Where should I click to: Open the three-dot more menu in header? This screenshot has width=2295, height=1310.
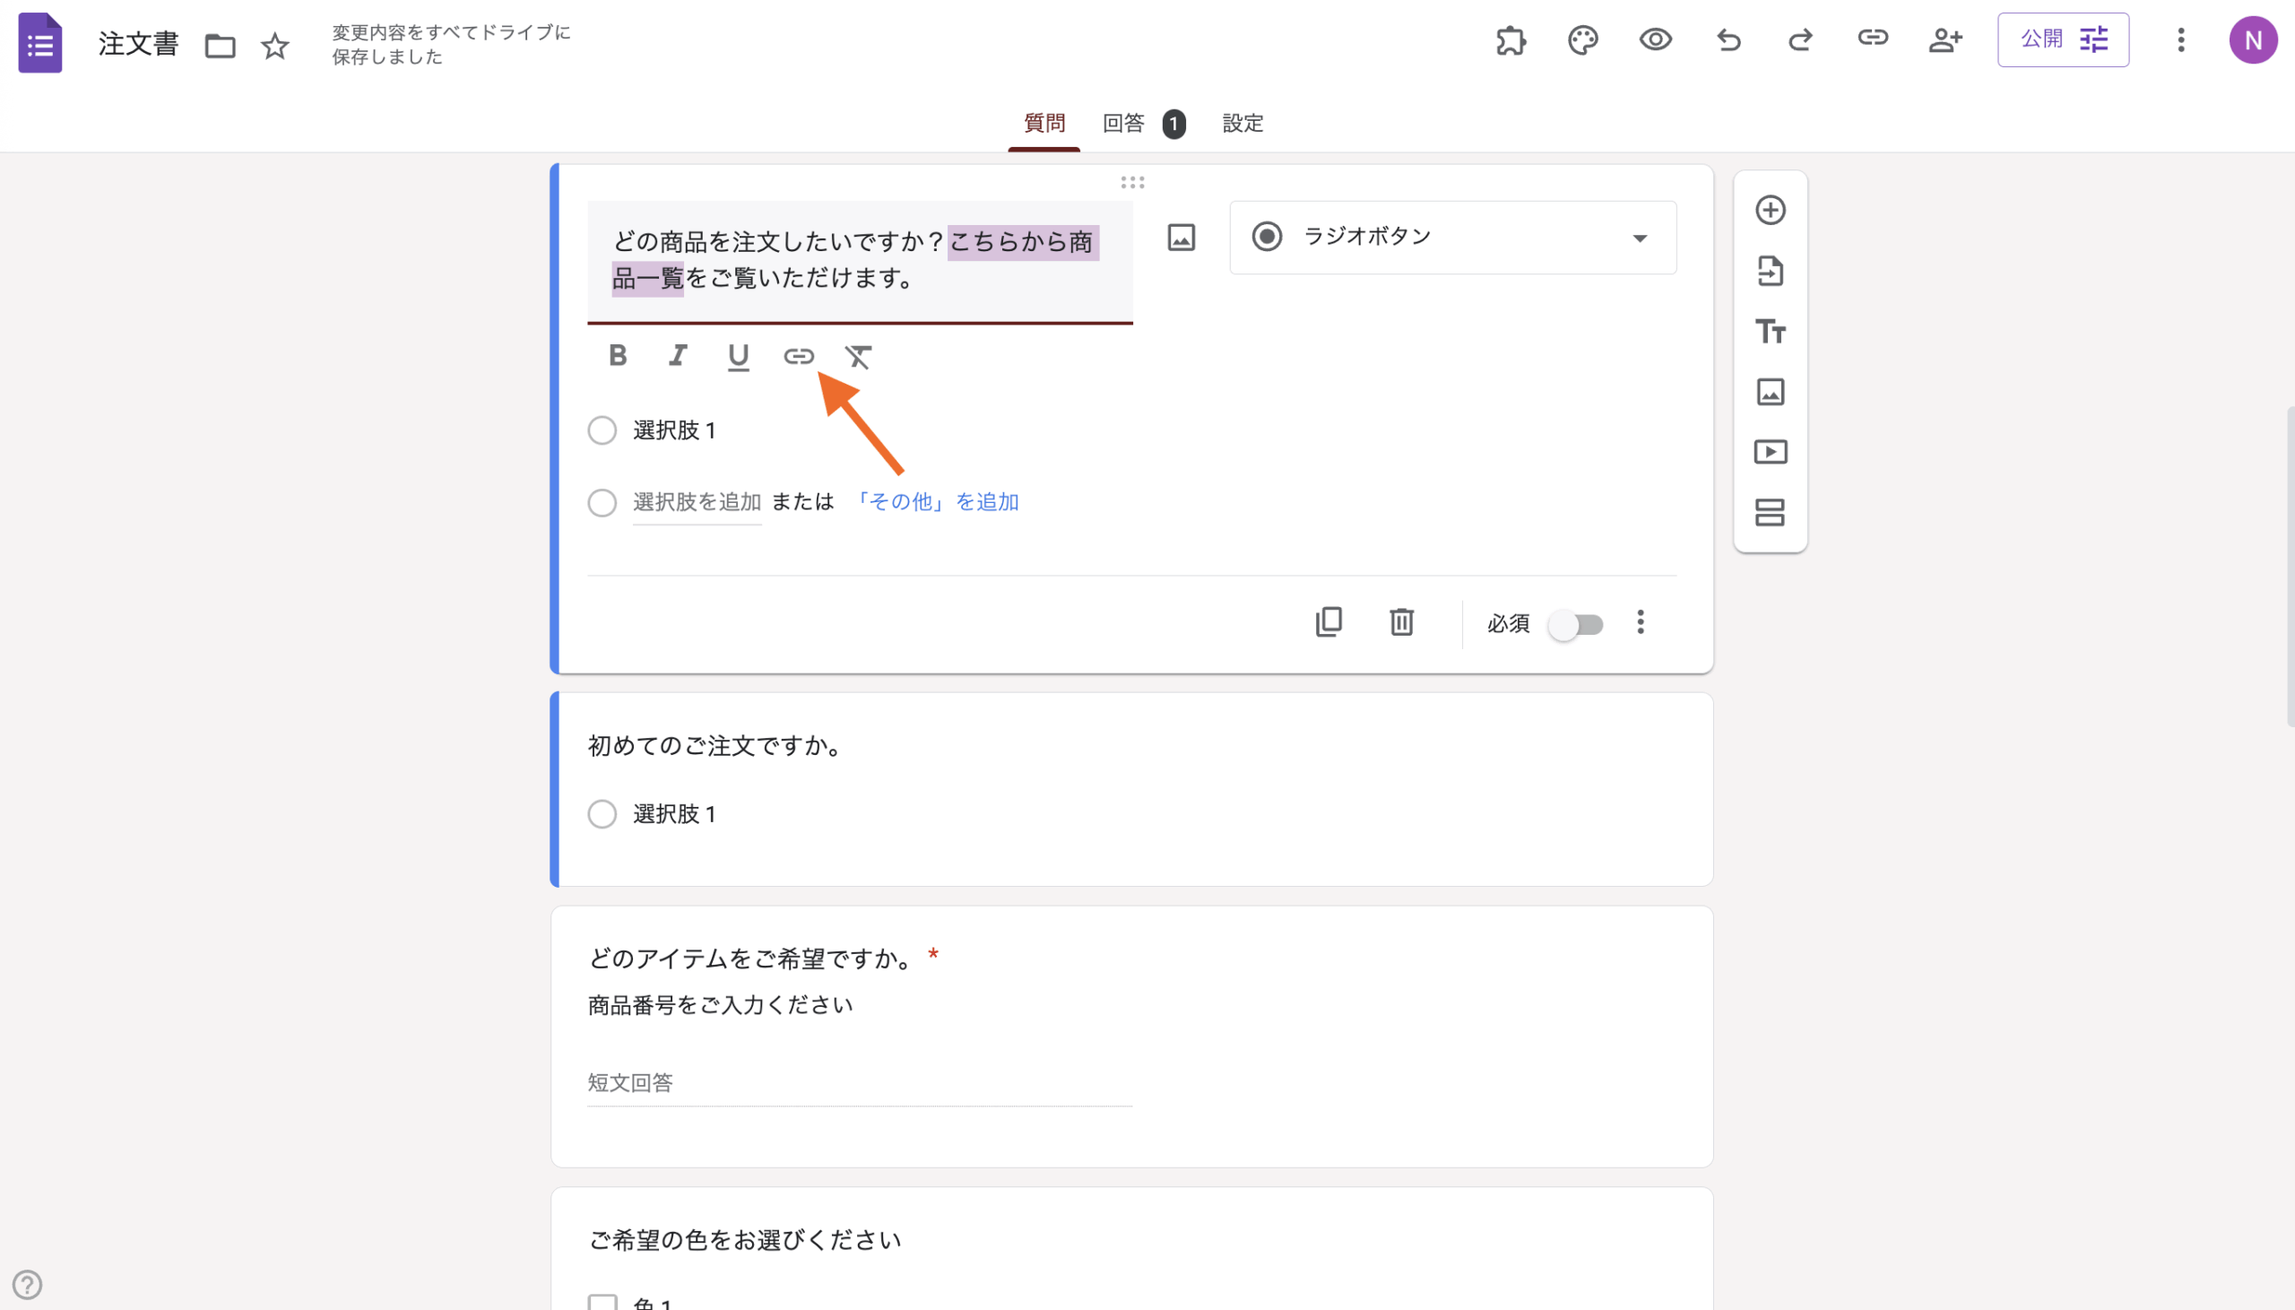coord(2181,39)
